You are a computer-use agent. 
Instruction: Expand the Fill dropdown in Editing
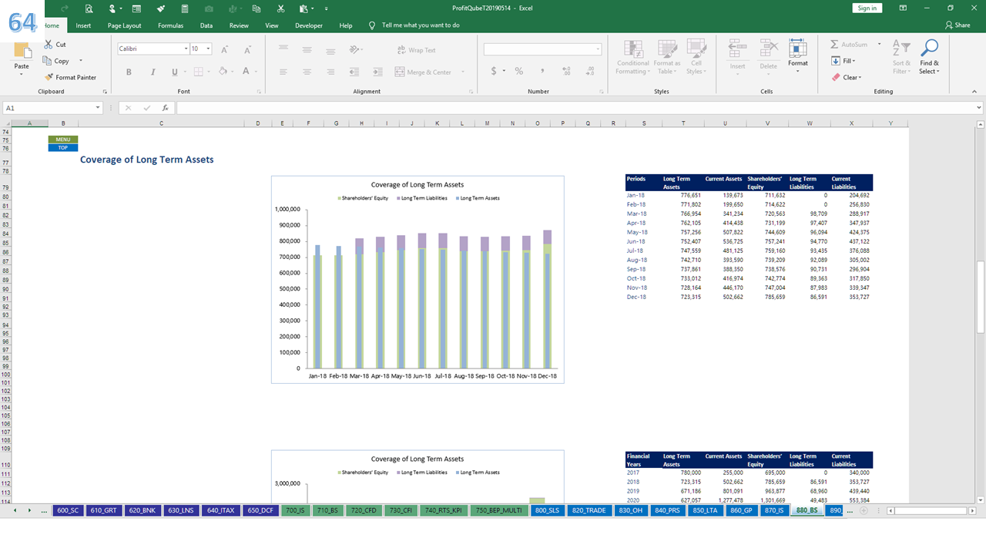pyautogui.click(x=855, y=61)
